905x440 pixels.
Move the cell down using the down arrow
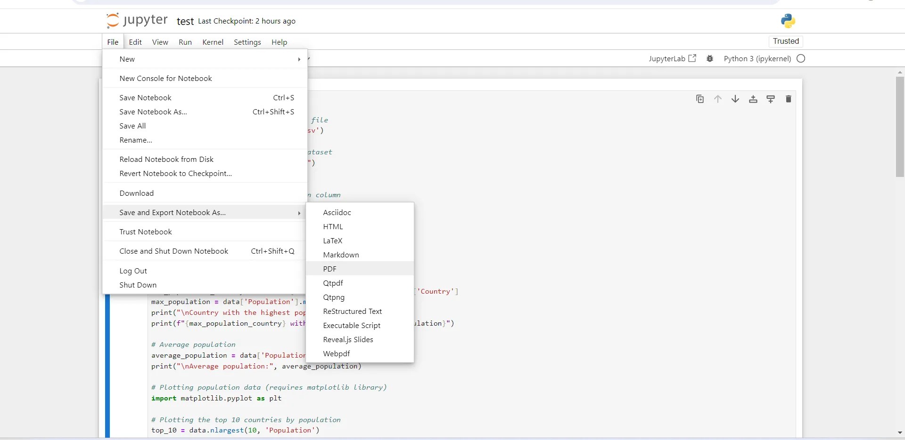[735, 99]
